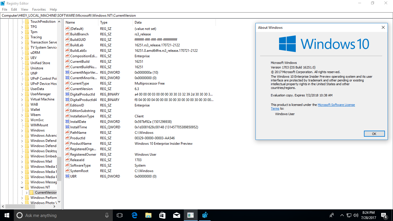Image resolution: width=393 pixels, height=221 pixels.
Task: Click the tree pane vertical scrollbar thumb
Action: pyautogui.click(x=59, y=169)
